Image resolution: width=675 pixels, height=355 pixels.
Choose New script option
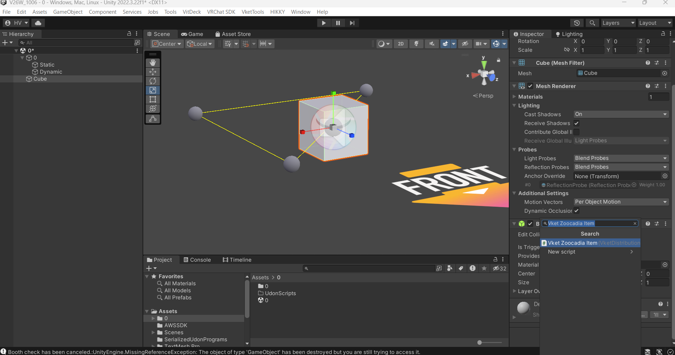click(x=590, y=252)
